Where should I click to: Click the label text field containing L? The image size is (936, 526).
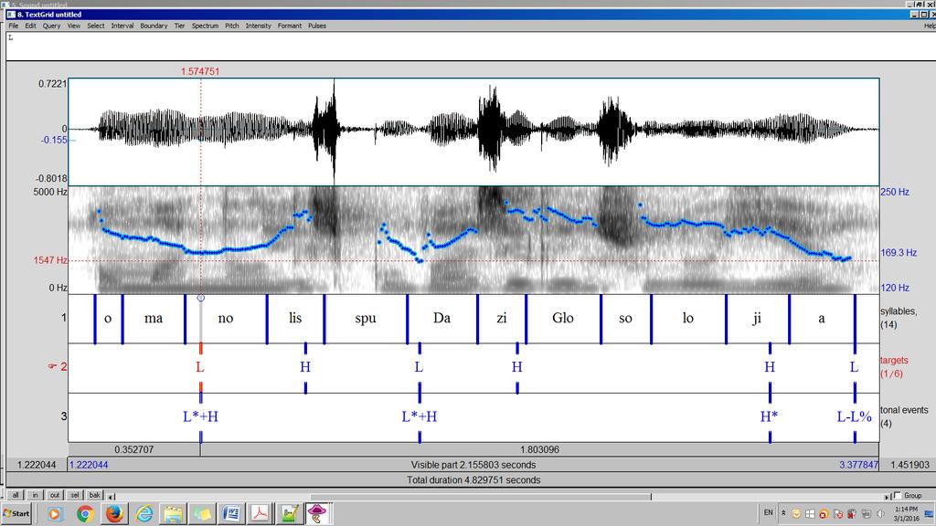click(x=471, y=46)
